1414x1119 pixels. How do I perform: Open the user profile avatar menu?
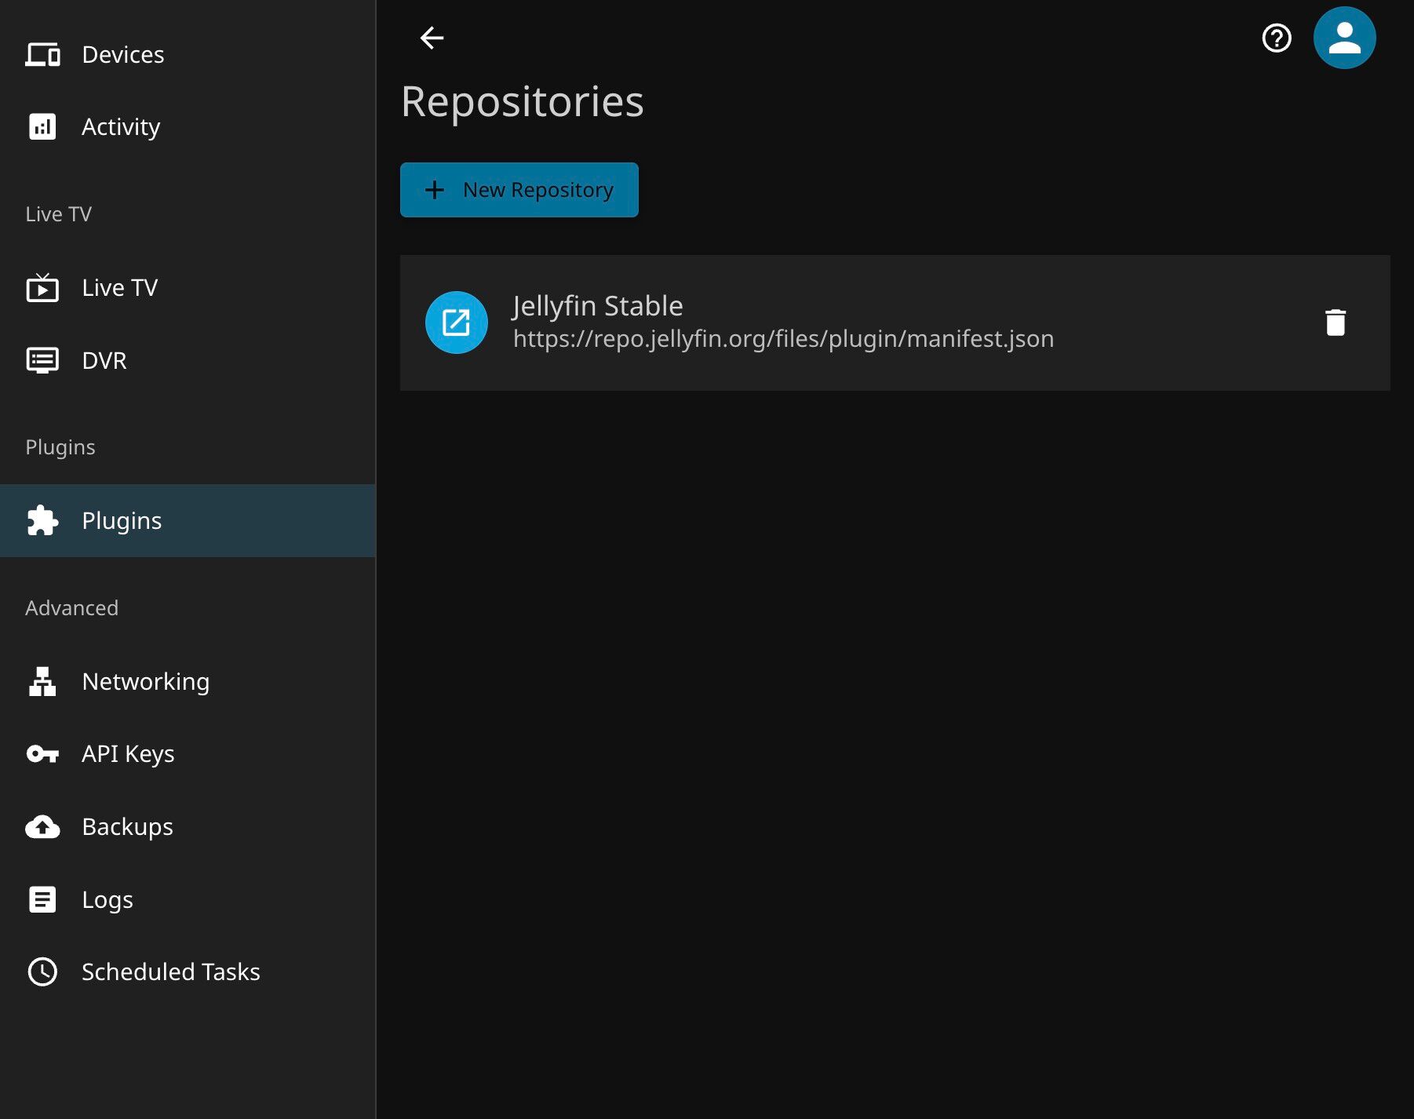coord(1345,38)
